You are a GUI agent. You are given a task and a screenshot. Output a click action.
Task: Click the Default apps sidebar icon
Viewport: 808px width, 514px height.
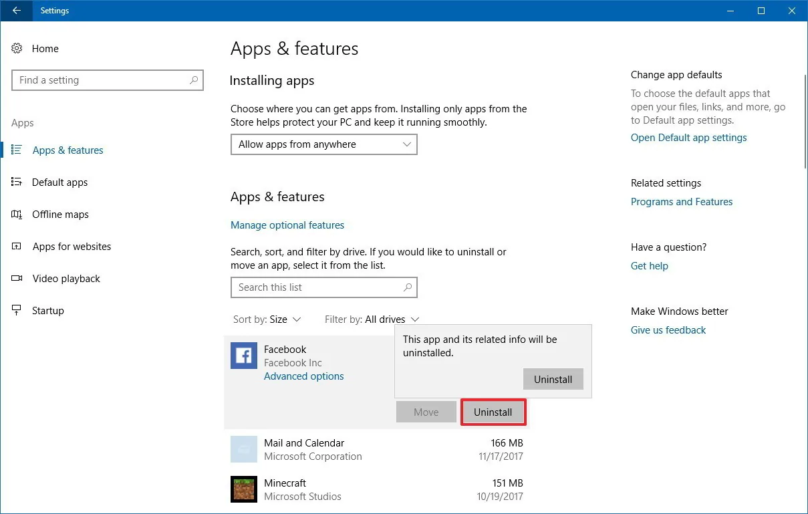(x=17, y=182)
